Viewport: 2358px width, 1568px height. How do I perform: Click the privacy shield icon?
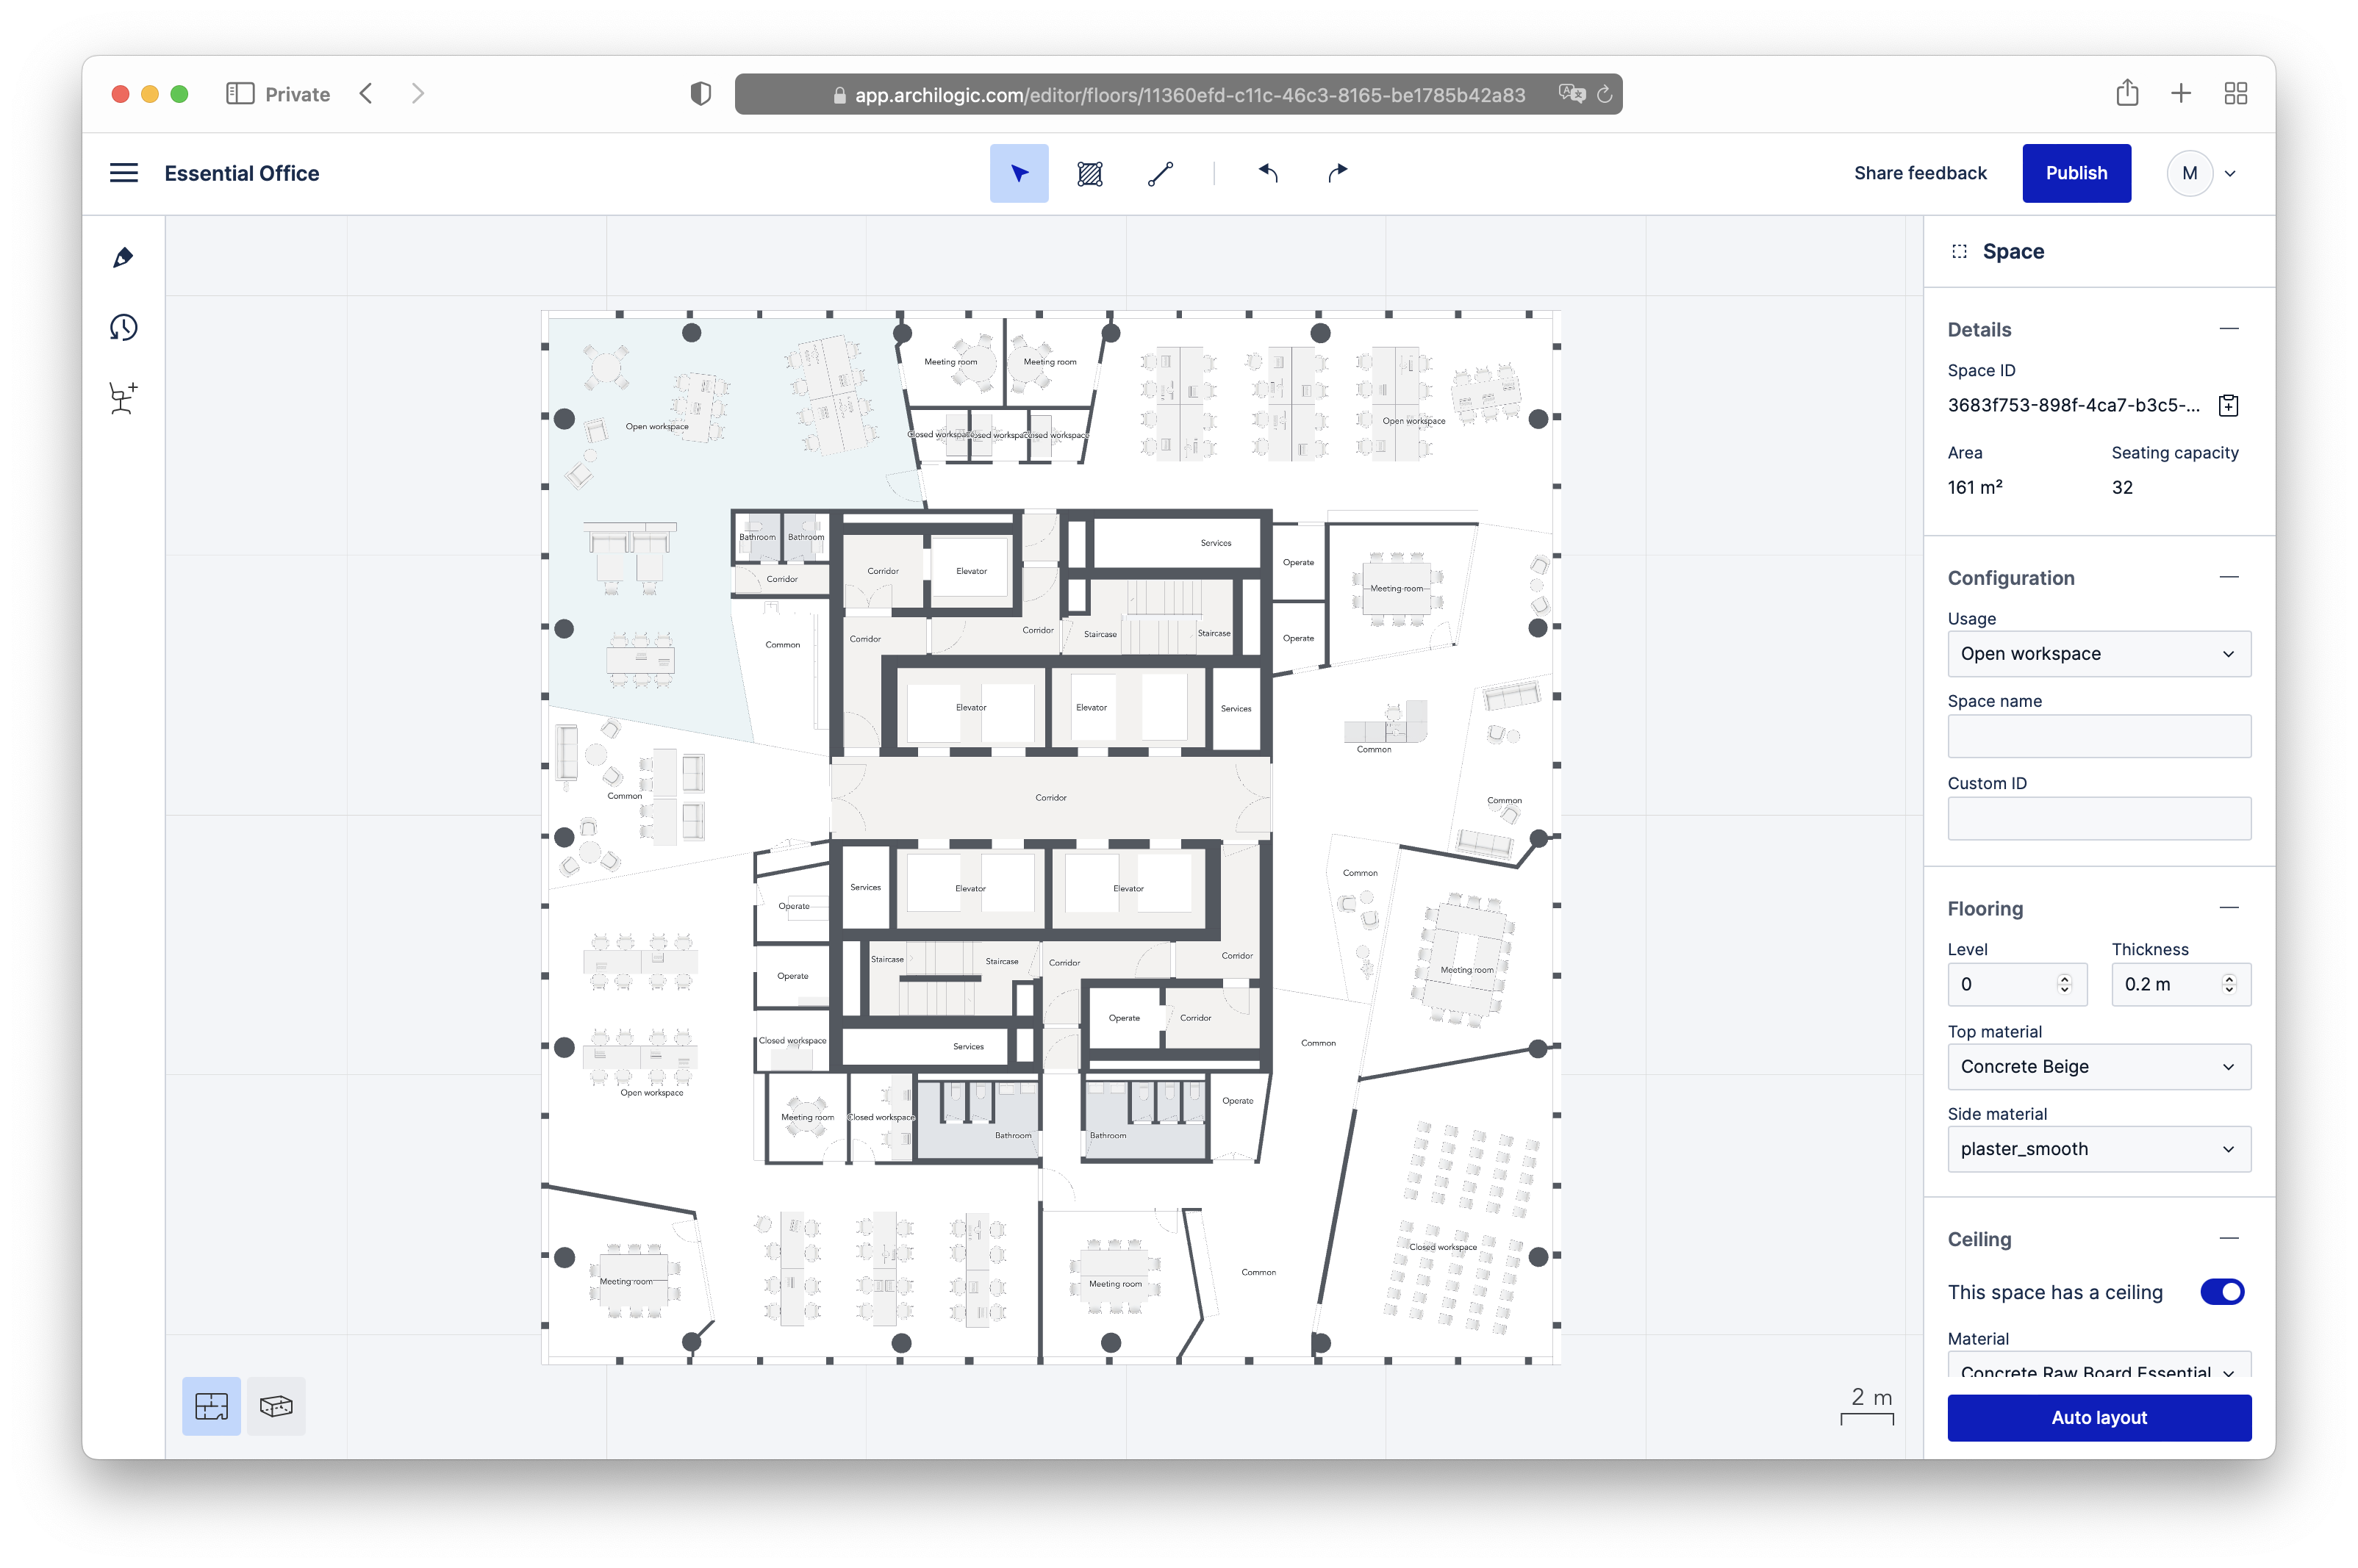point(700,94)
